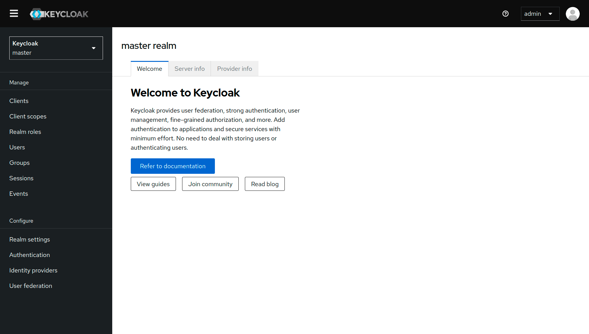Switch to the Provider info tab
Viewport: 589px width, 334px height.
(234, 69)
